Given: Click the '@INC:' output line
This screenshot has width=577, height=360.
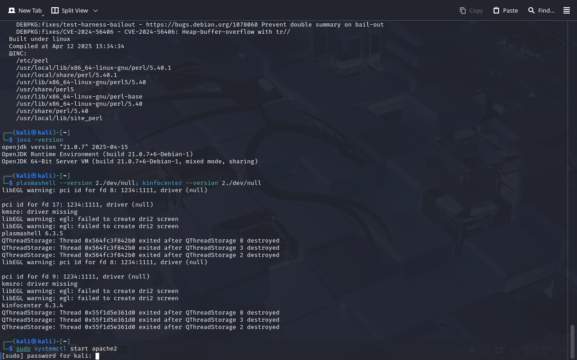Looking at the screenshot, I should click(x=18, y=54).
